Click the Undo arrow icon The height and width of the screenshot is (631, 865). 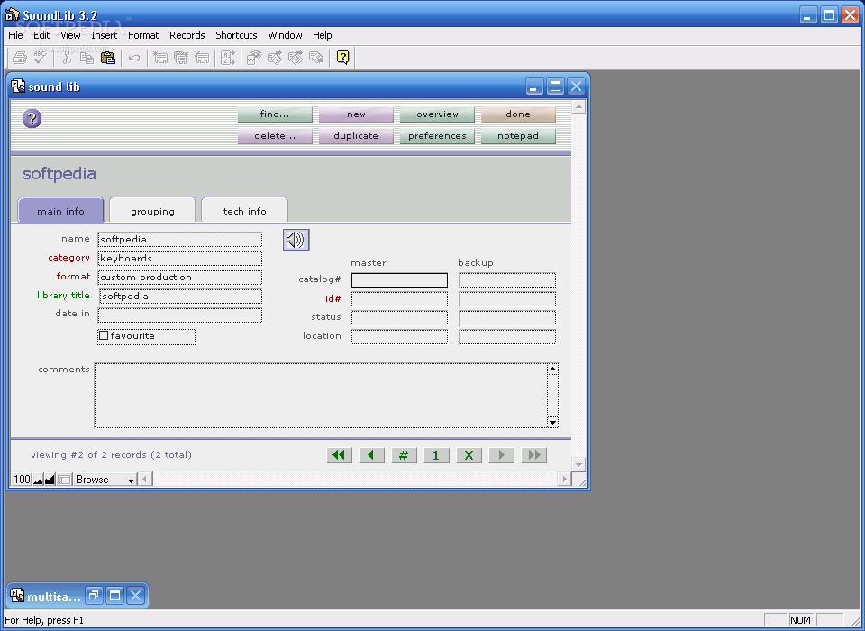tap(134, 58)
